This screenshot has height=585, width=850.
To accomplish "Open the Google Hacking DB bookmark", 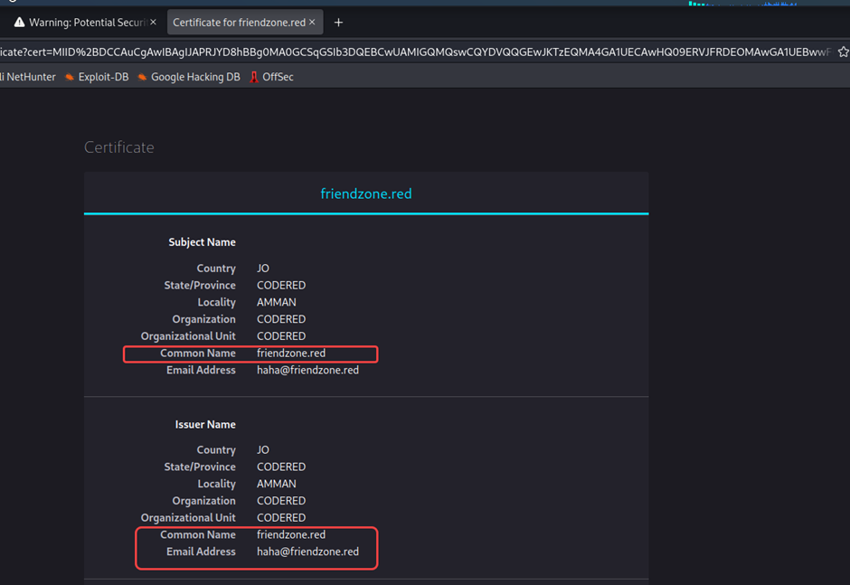I will 194,77.
